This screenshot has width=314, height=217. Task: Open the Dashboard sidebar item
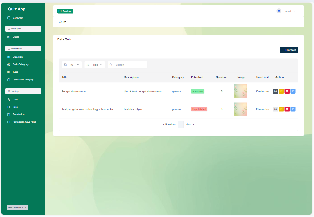point(15,18)
